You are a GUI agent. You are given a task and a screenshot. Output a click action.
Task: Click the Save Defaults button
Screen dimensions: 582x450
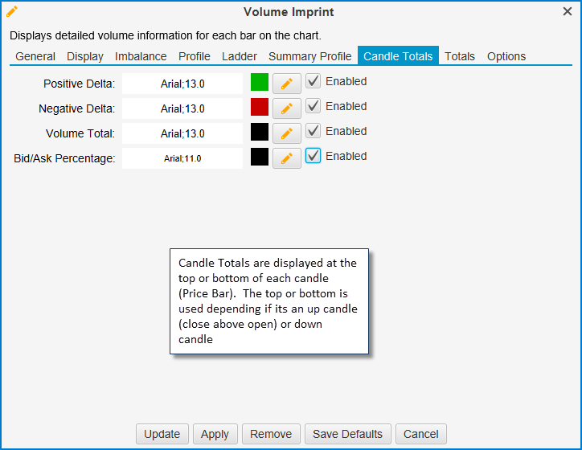tap(348, 434)
